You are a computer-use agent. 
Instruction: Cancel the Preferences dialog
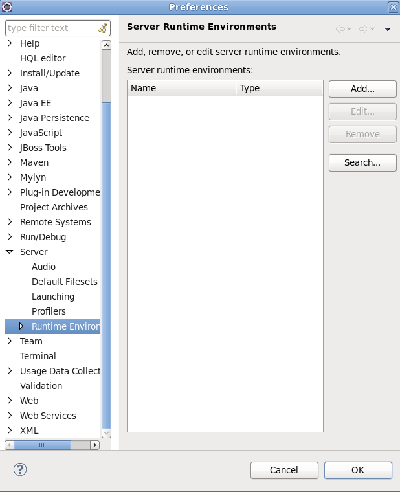tap(284, 470)
